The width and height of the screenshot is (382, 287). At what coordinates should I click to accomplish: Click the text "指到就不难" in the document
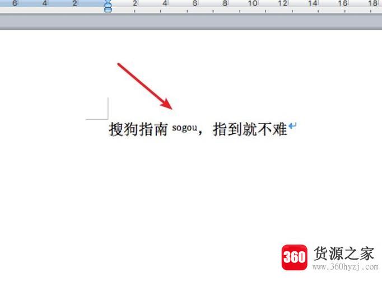(250, 129)
